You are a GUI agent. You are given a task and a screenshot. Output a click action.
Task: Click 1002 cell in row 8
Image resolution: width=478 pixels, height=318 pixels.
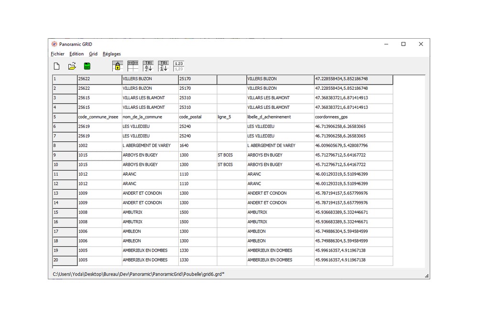(100, 146)
